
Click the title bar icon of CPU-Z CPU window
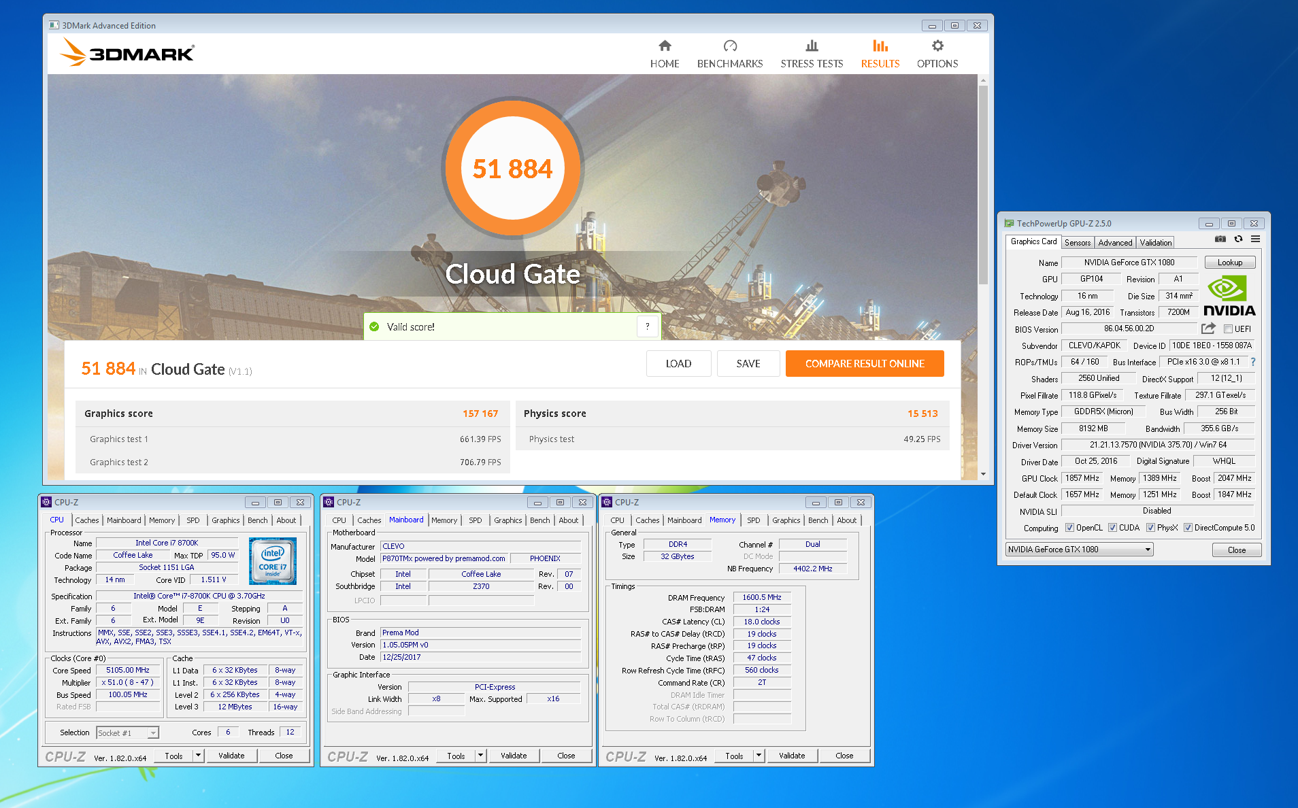tap(47, 502)
